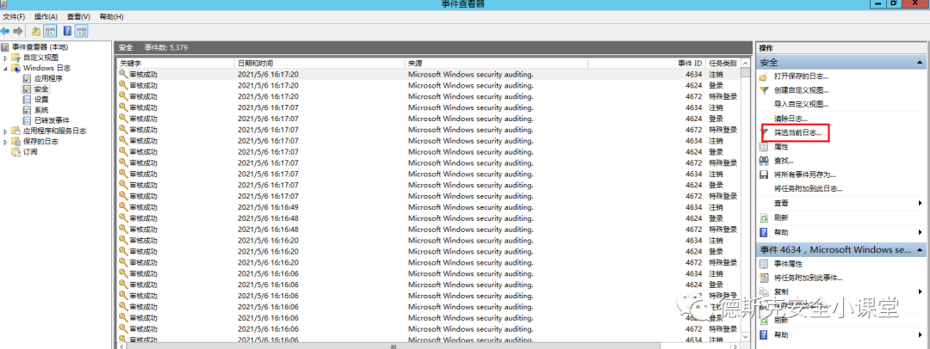Viewport: 930px width, 349px height.
Task: Open the 查看(V) menu
Action: [78, 16]
